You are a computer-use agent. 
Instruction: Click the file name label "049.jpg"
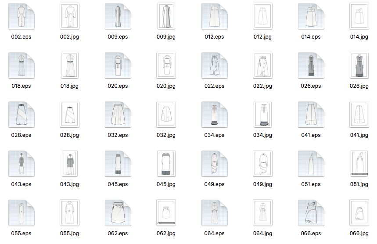[262, 184]
